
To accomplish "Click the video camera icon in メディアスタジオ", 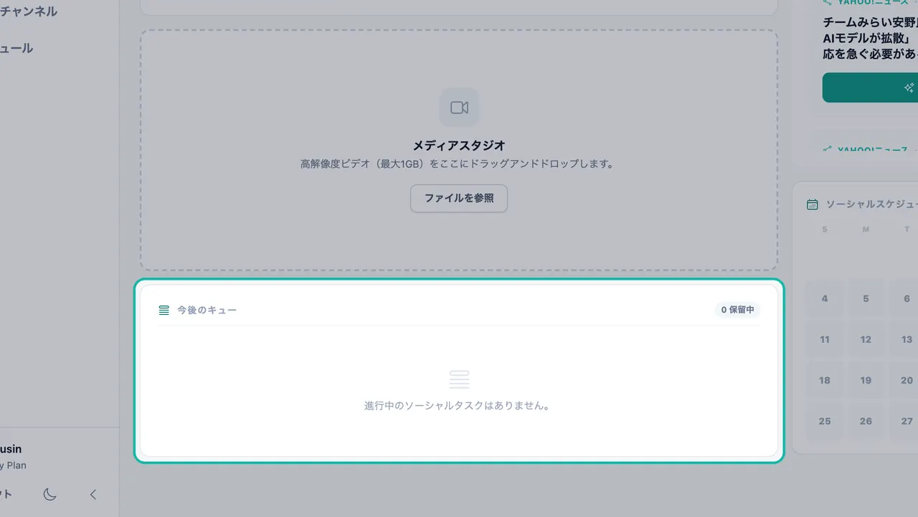I will 459,108.
